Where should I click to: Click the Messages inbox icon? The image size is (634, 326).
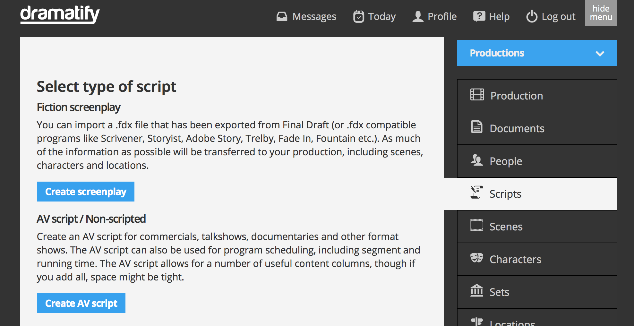[282, 16]
